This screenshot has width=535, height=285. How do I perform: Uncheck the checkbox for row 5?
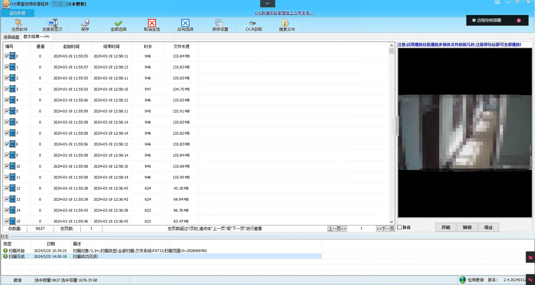coord(7,111)
